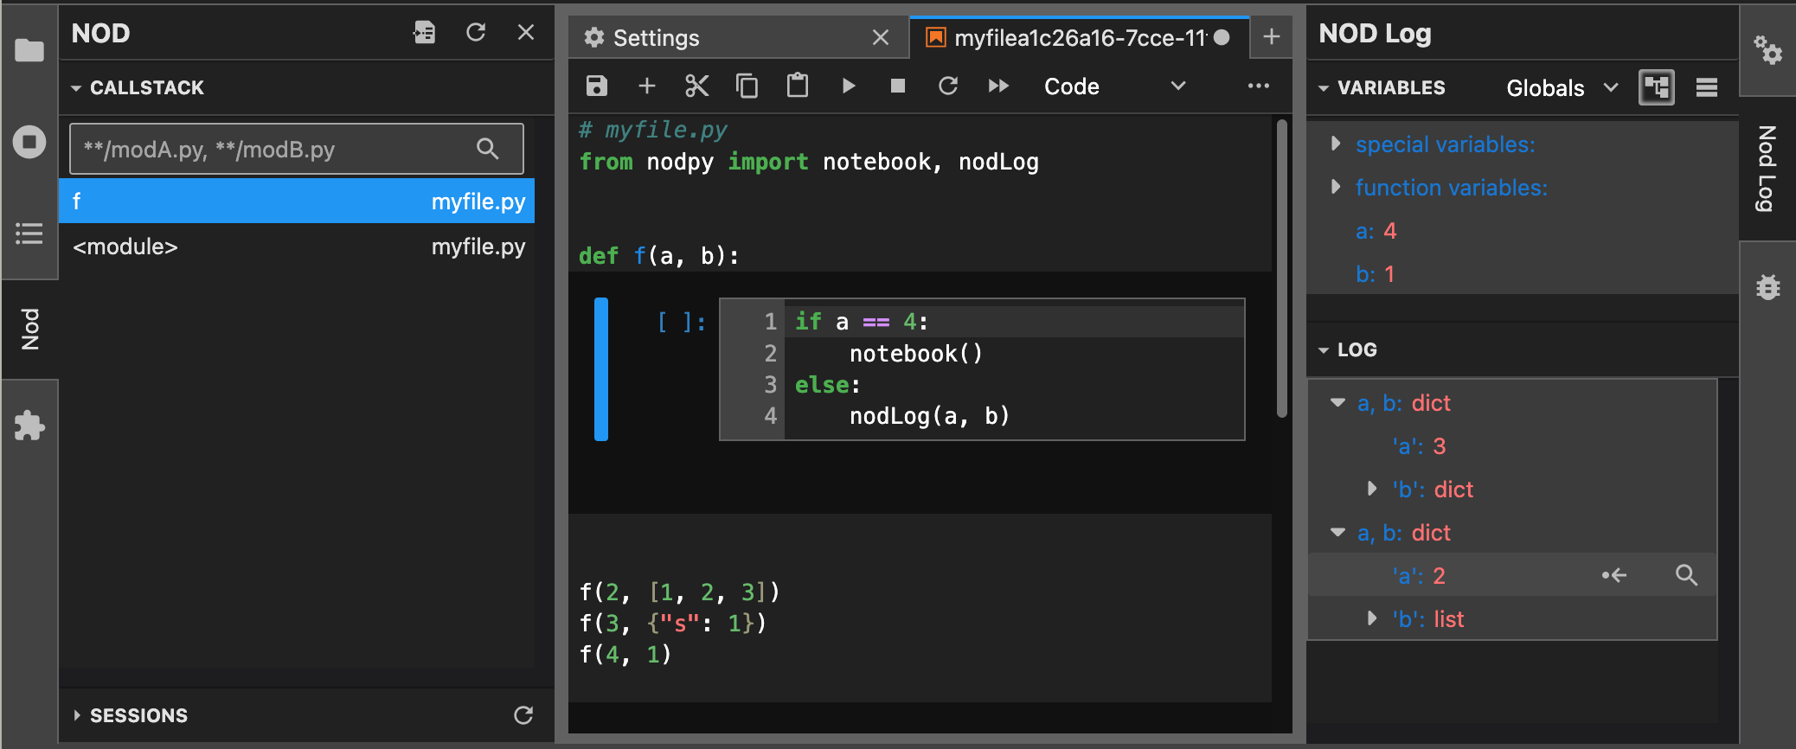Interrupt the kernel with stop button
This screenshot has width=1796, height=749.
898,86
